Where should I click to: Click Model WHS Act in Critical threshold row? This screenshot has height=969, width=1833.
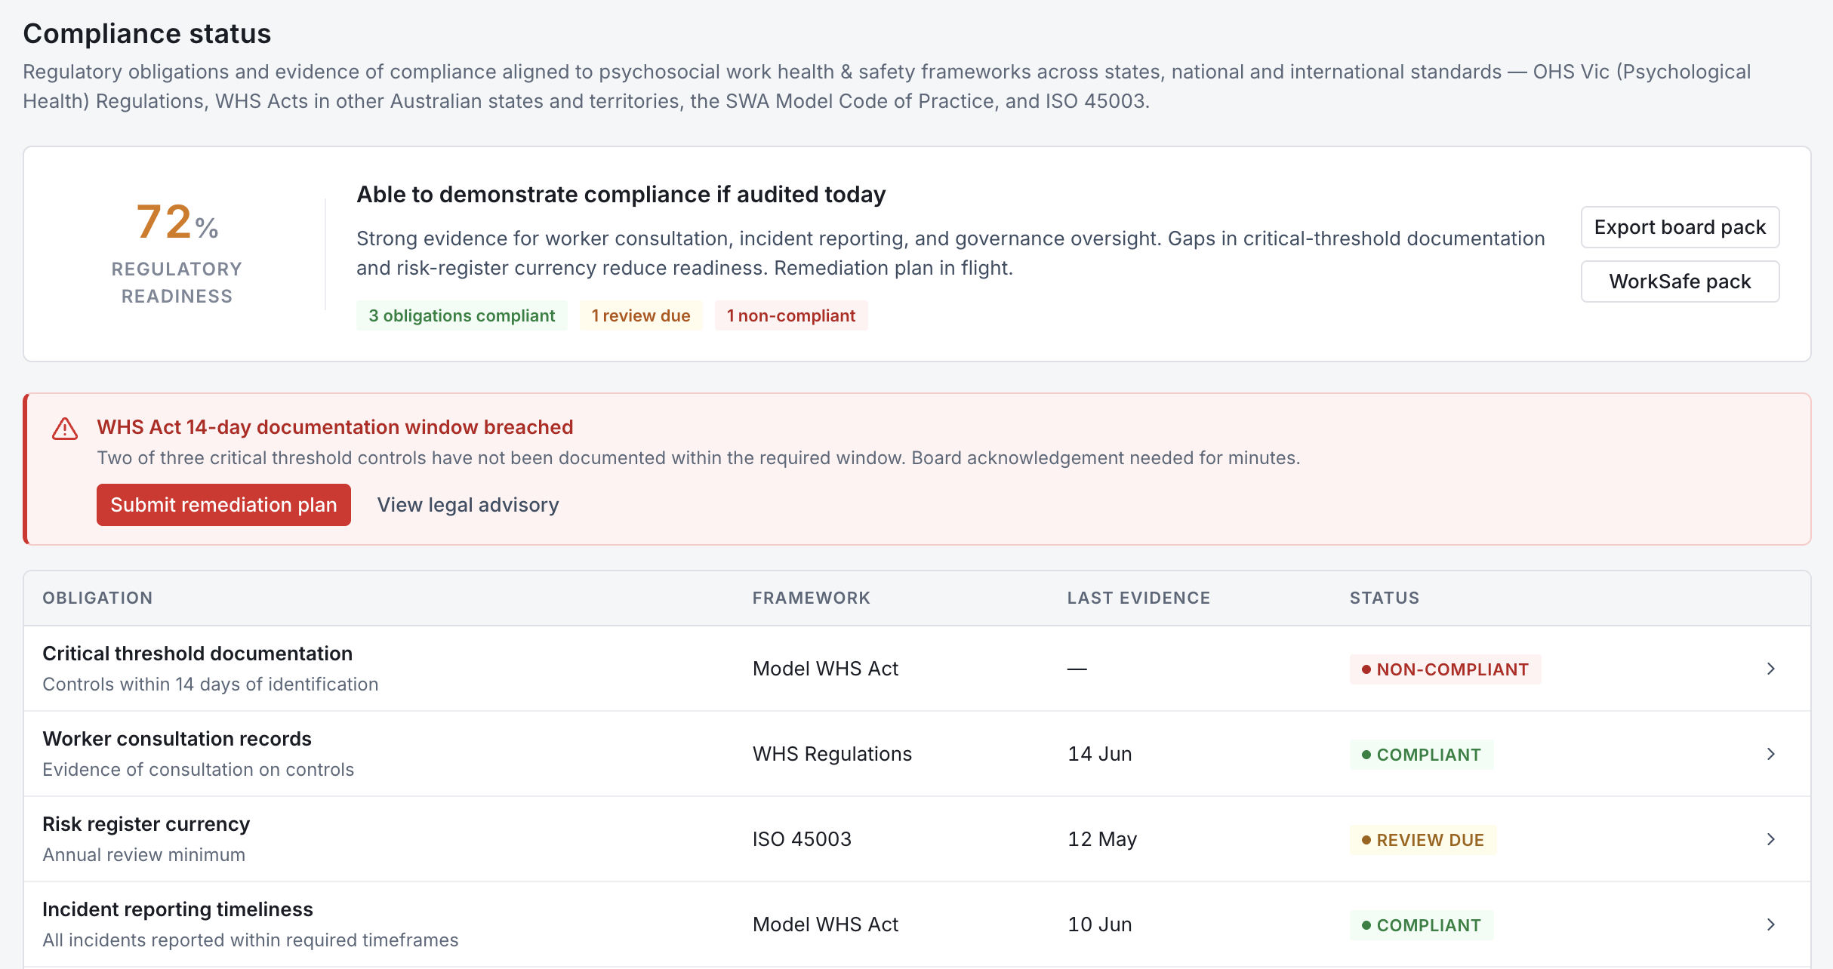[x=825, y=669]
